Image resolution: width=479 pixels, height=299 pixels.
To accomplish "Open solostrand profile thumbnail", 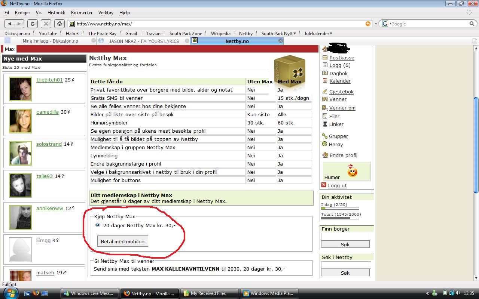I will coord(20,153).
